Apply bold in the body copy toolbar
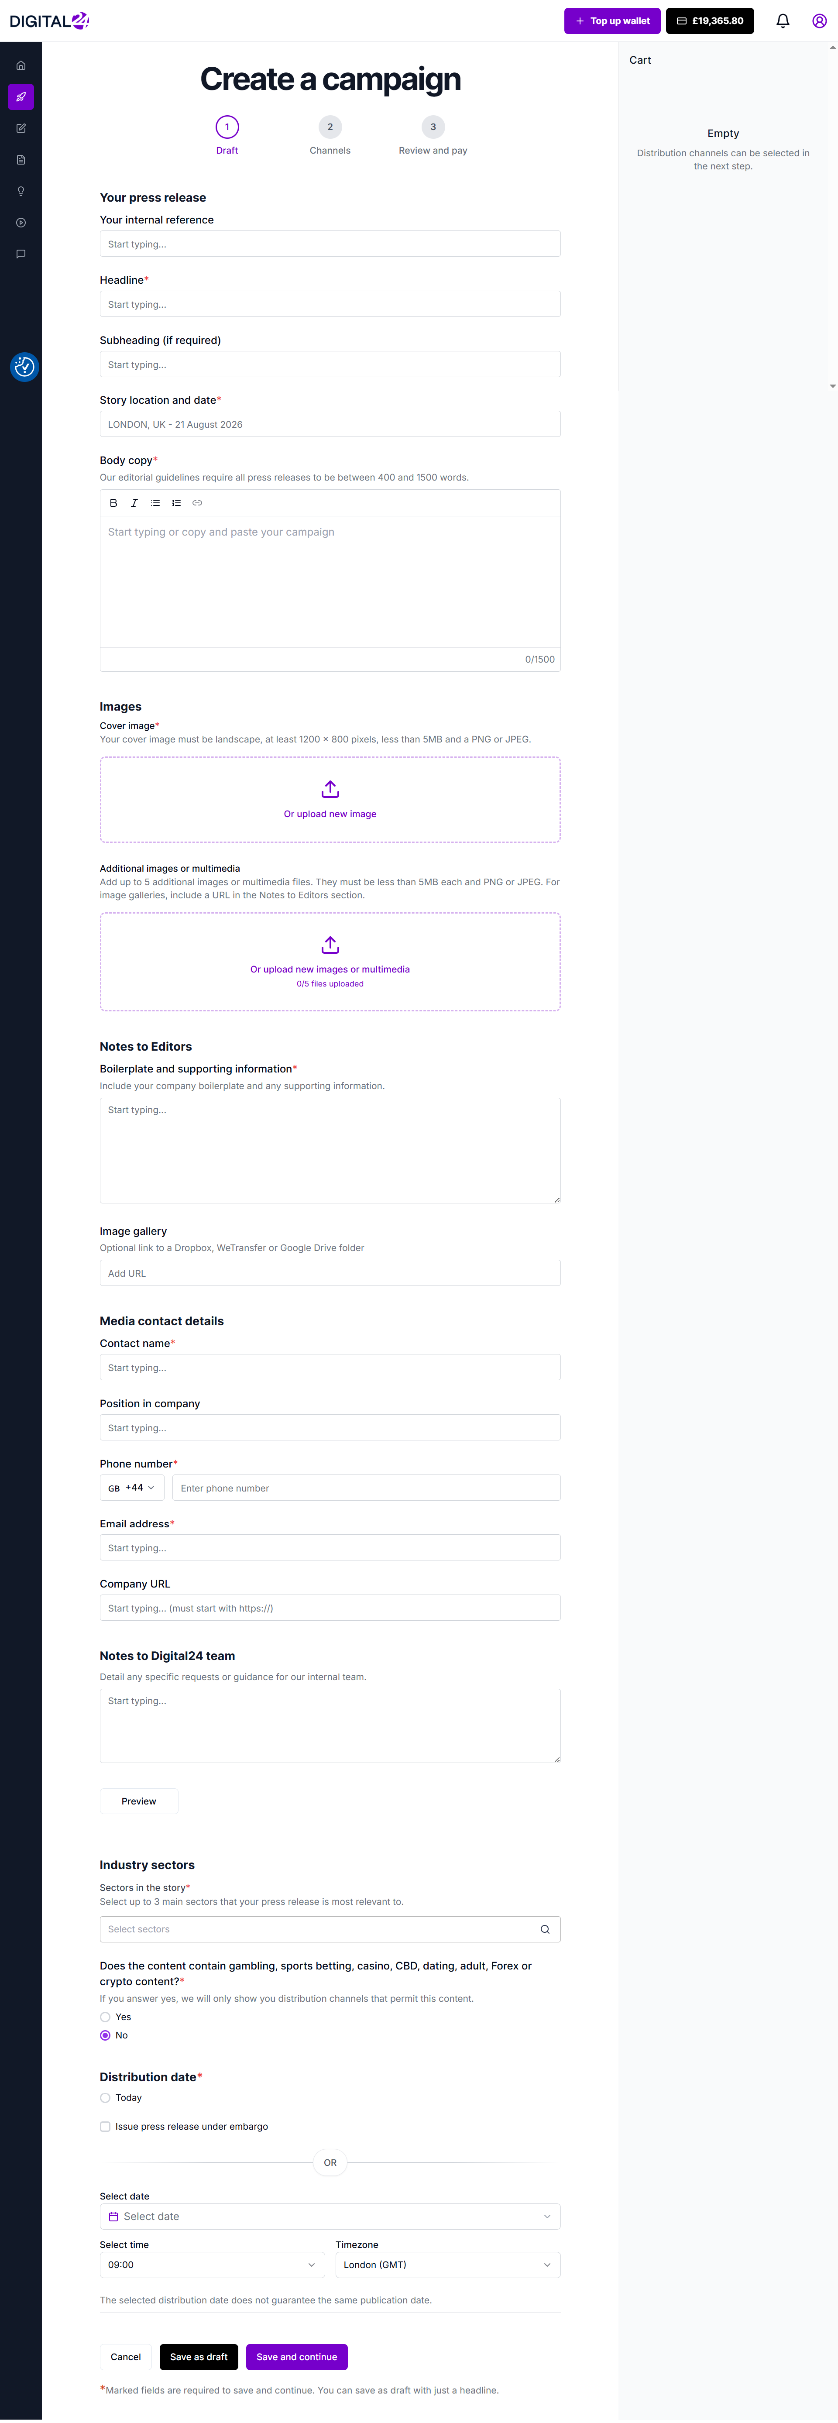Viewport: 838px width, 2423px height. coord(113,502)
